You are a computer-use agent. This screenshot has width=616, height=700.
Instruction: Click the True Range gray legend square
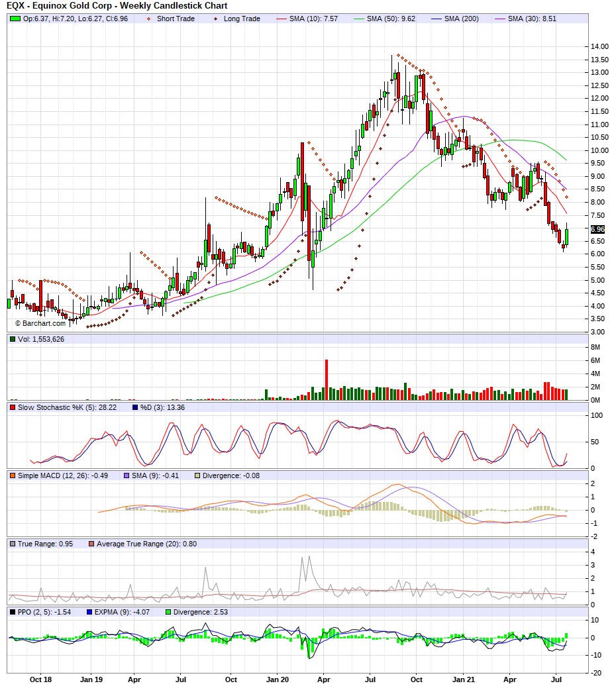13,544
